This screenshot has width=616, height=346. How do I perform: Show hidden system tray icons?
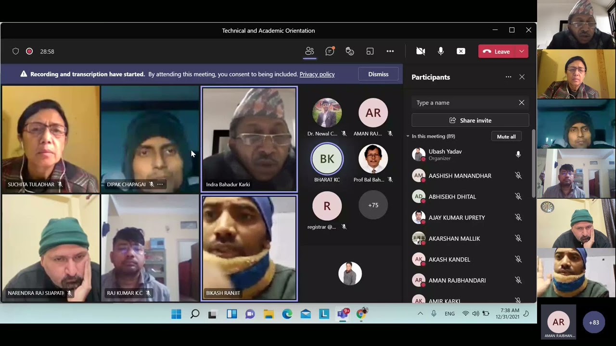[420, 314]
